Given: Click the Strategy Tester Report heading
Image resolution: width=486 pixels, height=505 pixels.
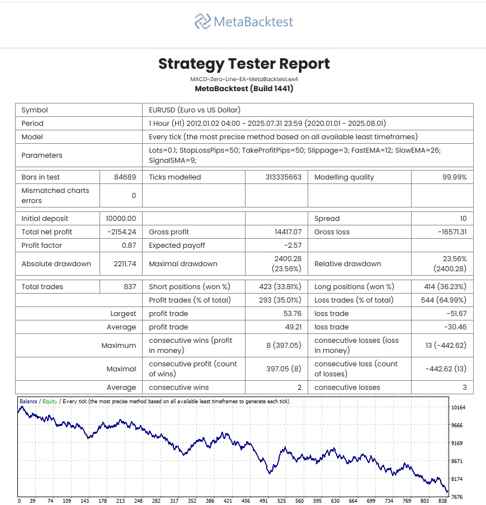Looking at the screenshot, I should click(244, 64).
